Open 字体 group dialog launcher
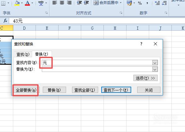 coord(46,13)
